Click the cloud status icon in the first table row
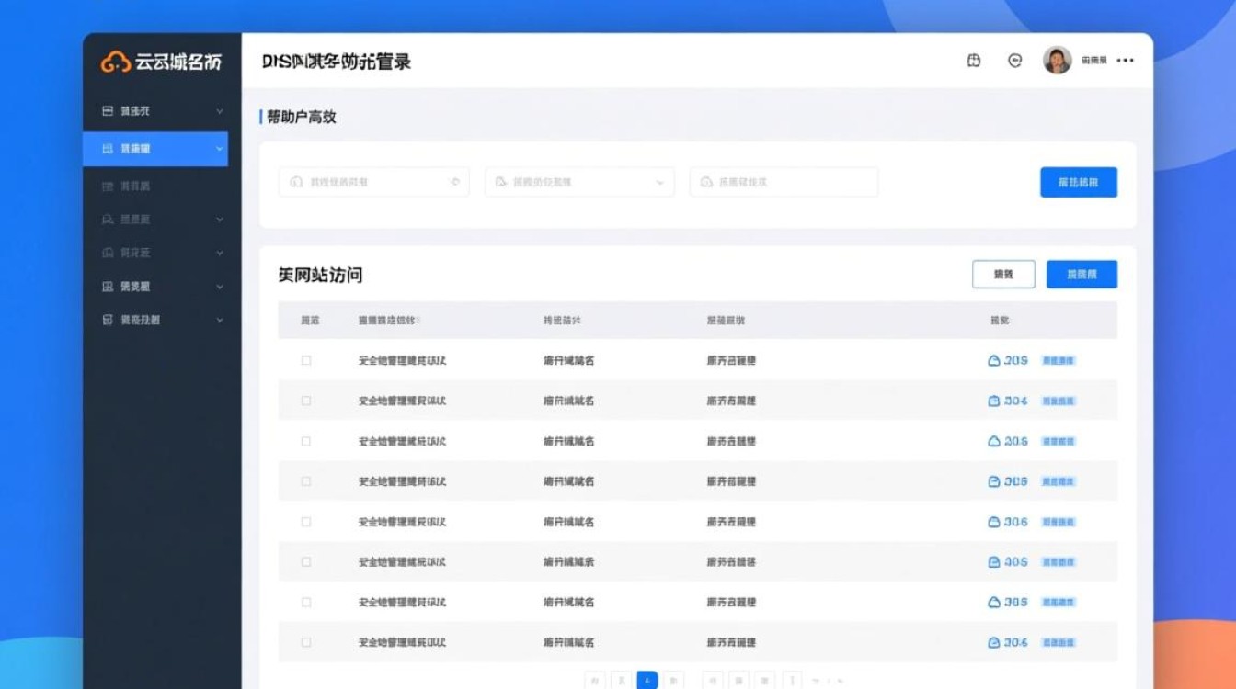Screen dimensions: 1236x689 tap(994, 360)
